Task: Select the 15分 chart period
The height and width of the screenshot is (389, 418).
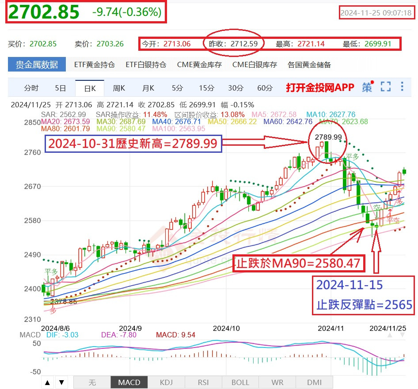Action: point(207,88)
